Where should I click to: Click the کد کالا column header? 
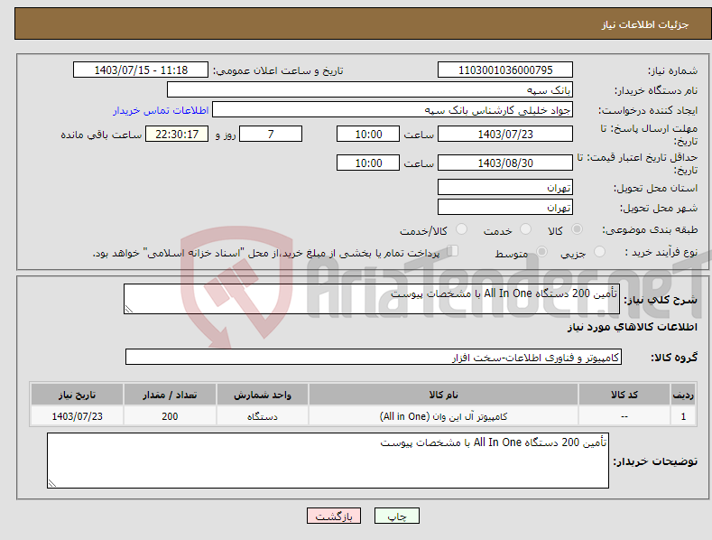pos(624,395)
